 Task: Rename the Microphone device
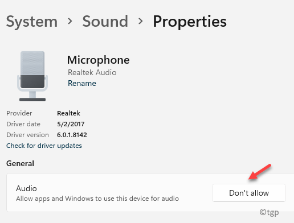(82, 83)
